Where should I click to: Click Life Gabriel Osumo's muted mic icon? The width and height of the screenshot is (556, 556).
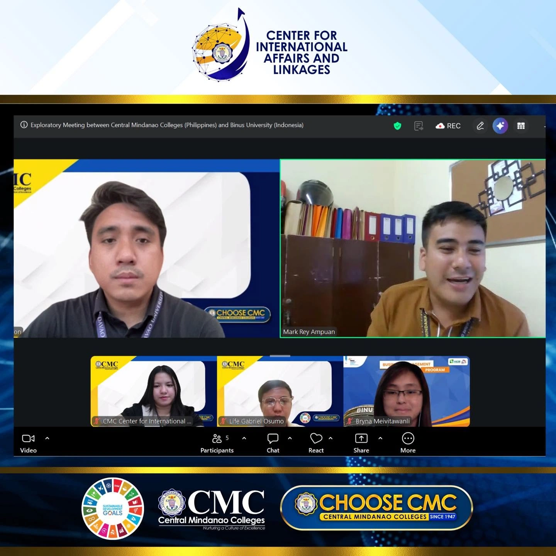click(223, 421)
